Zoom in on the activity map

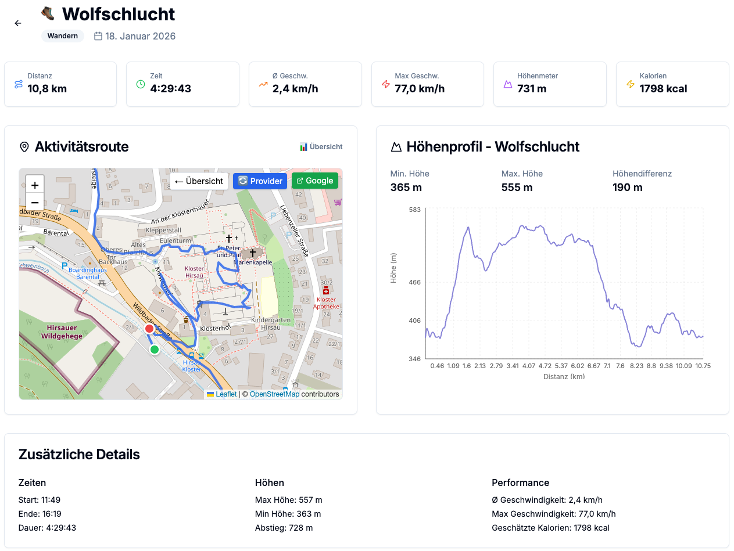[35, 185]
